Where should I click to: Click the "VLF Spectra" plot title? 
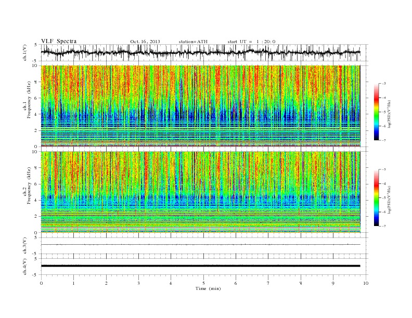[x=59, y=41]
